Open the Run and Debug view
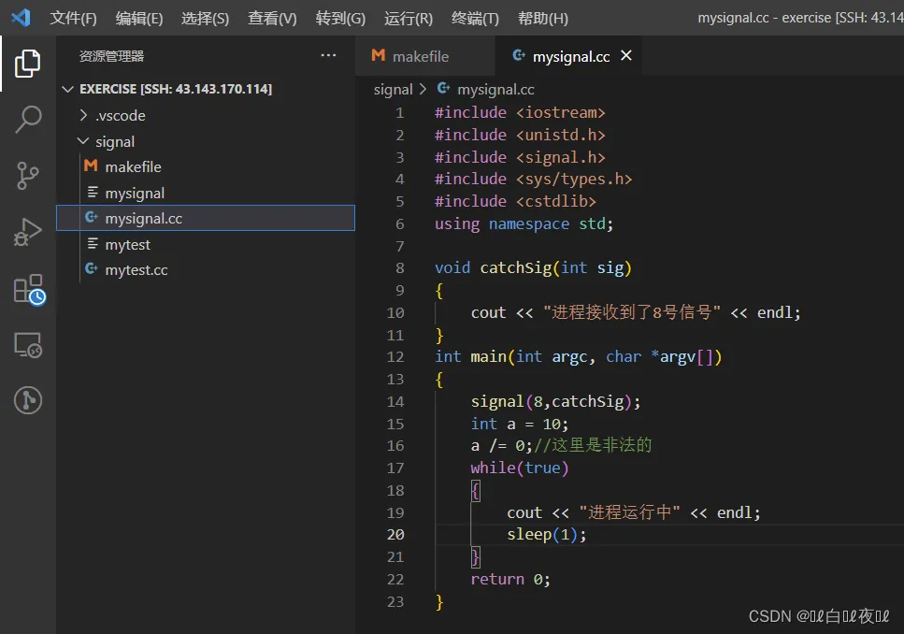 [28, 231]
